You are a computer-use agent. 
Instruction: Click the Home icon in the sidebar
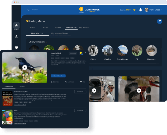16,25
